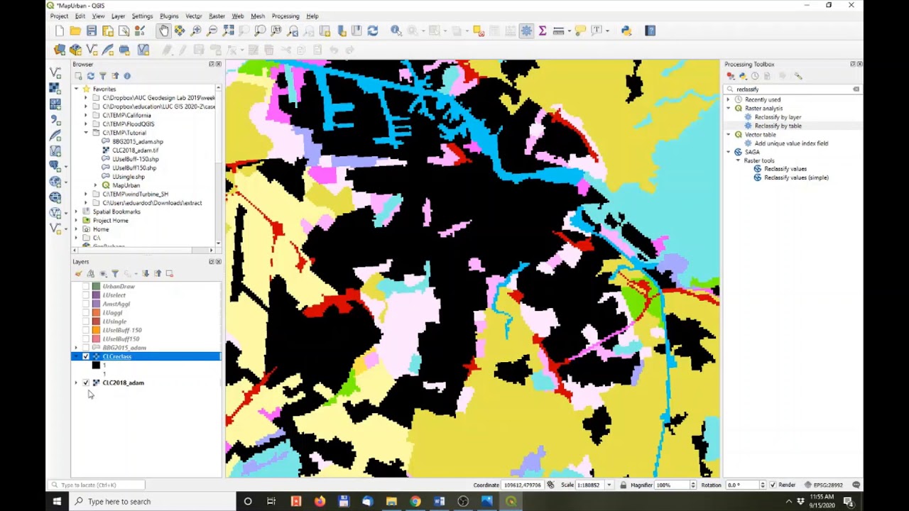Click the black CLCreclass legend swatch

[96, 366]
